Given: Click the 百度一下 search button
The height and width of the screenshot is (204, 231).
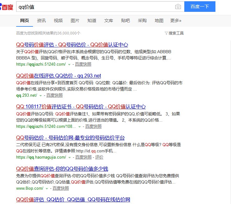Looking at the screenshot, I should (200, 7).
